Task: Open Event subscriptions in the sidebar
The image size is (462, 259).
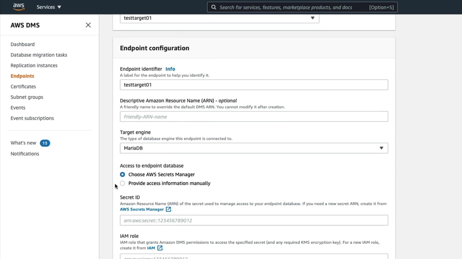Action: pyautogui.click(x=32, y=118)
